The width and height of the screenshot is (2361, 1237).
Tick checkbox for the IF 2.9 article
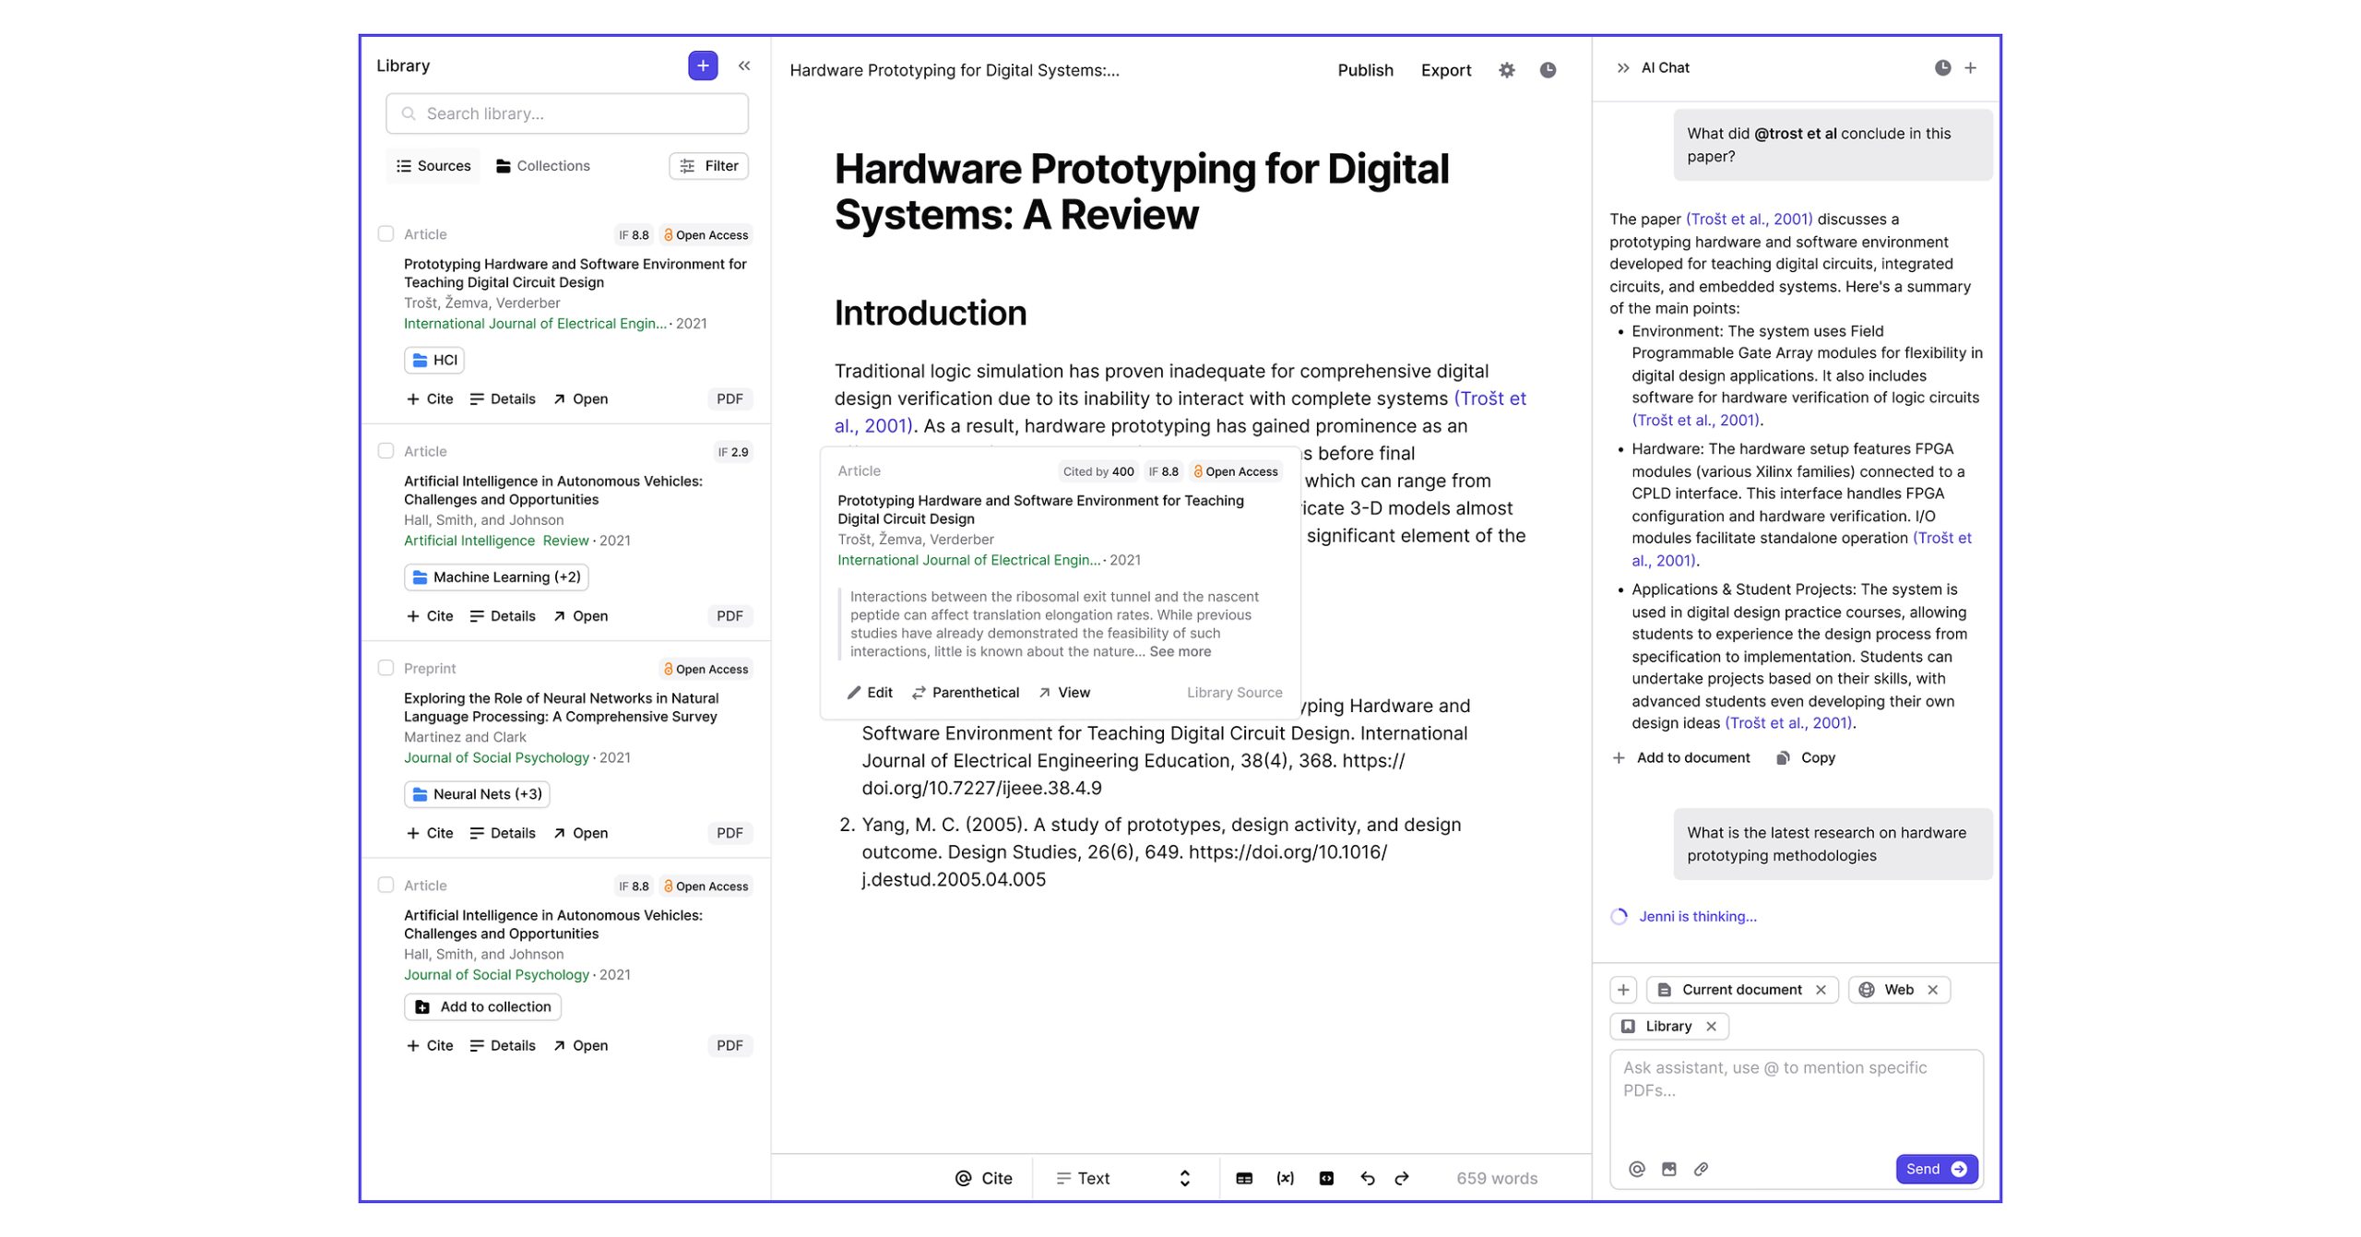[386, 450]
